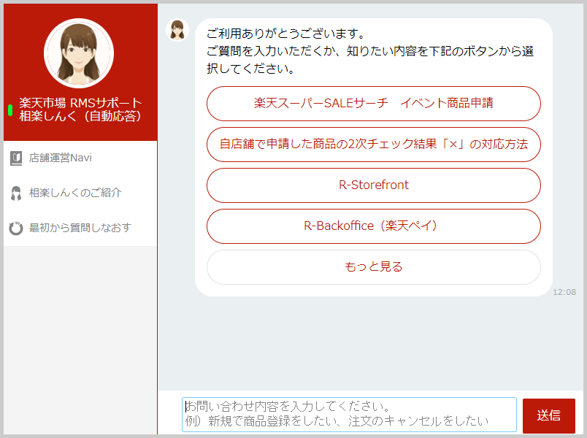Click the 店舗運営Navi book icon
This screenshot has height=438, width=587.
tap(16, 158)
